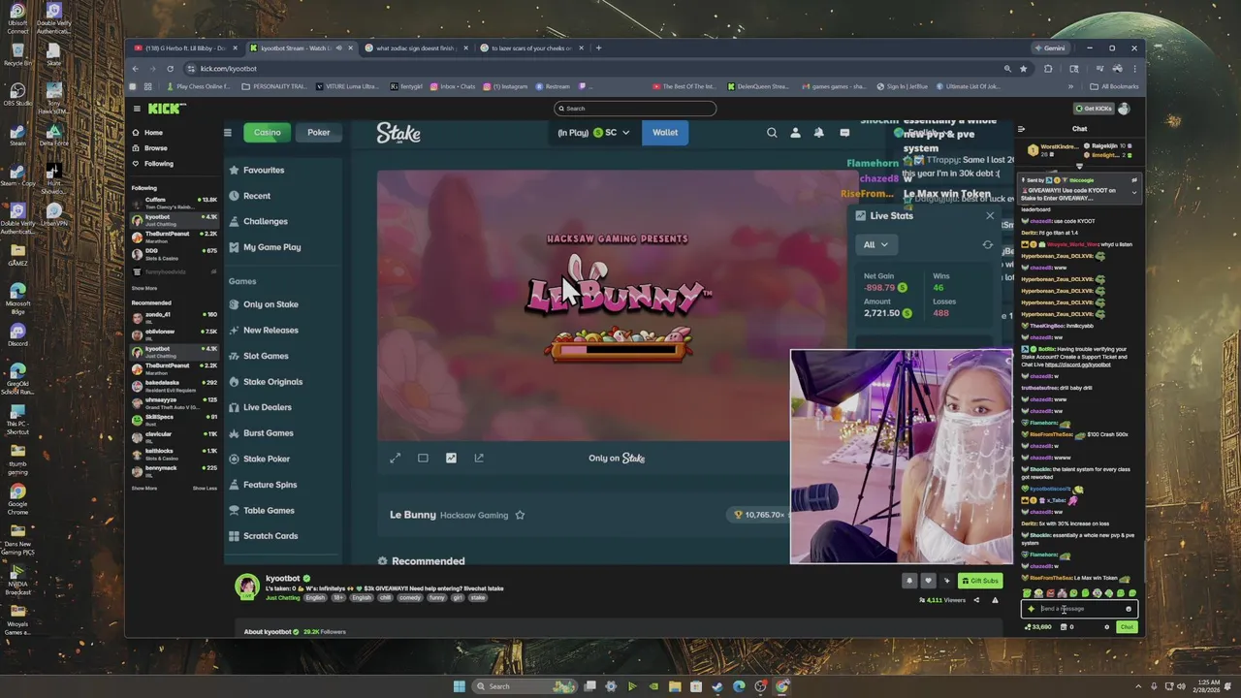Click the fullscreen icon under the game
This screenshot has height=698, width=1241.
395,458
